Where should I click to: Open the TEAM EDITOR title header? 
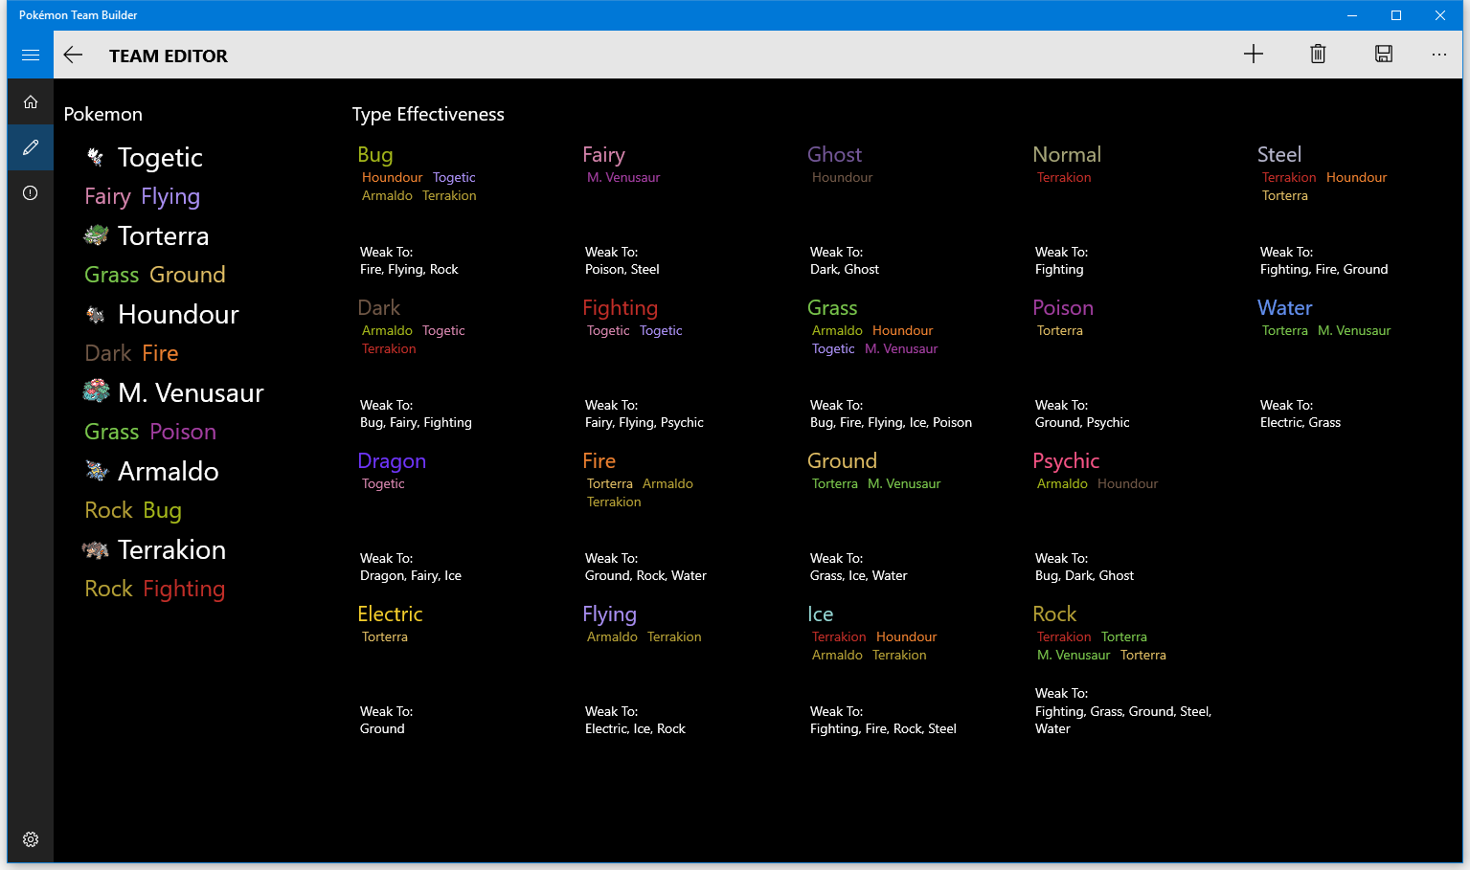click(169, 56)
